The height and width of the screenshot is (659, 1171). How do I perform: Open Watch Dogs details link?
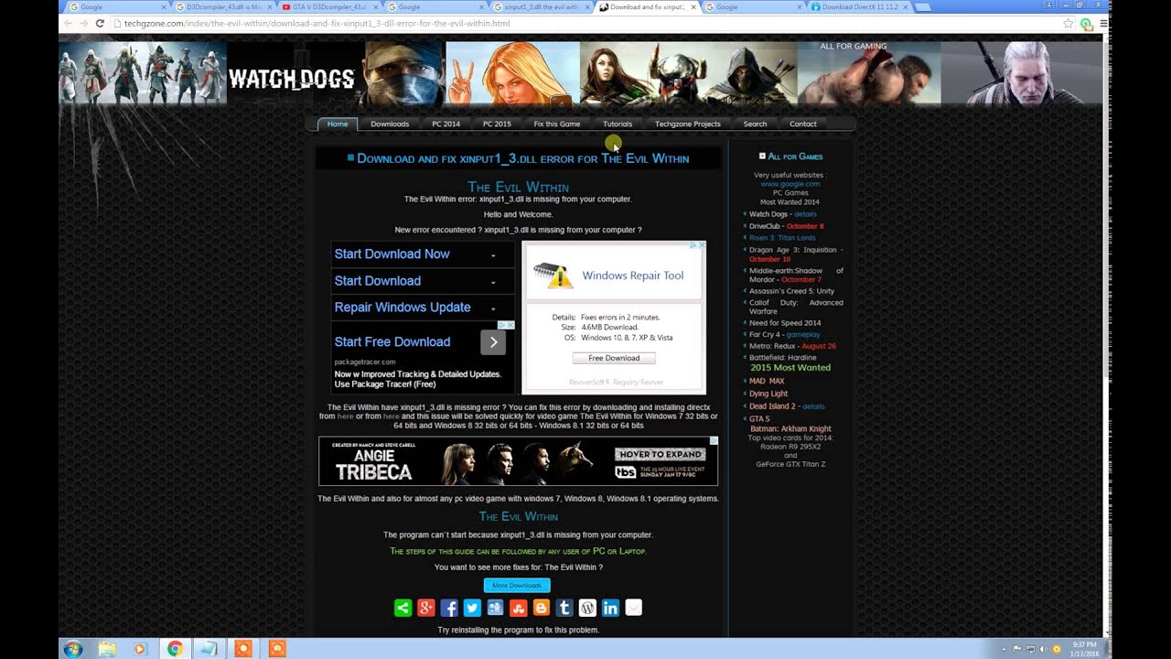click(805, 214)
